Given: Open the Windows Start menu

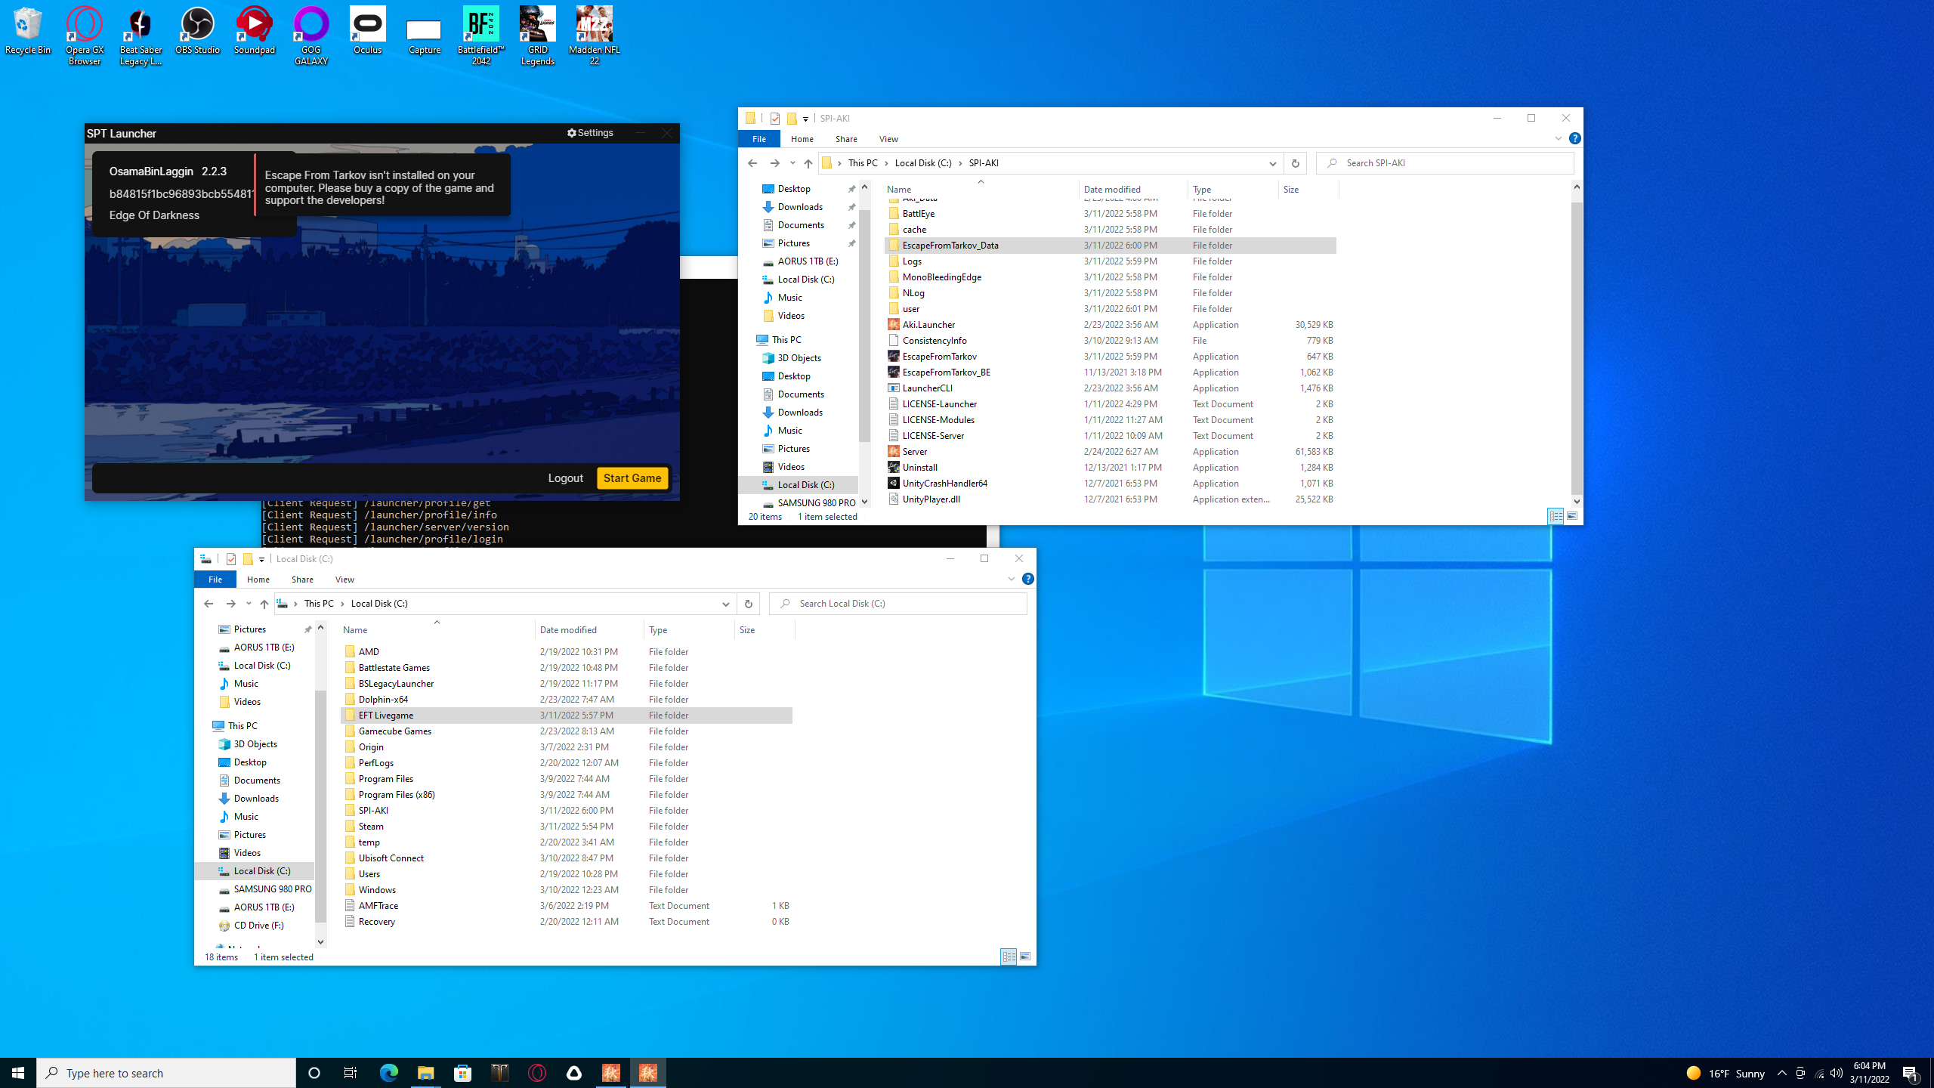Looking at the screenshot, I should 18,1073.
